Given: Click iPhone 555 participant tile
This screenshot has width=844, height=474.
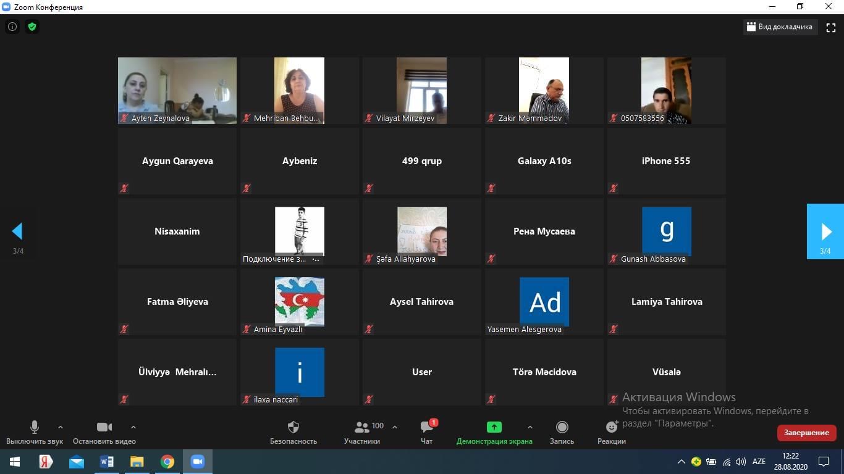Looking at the screenshot, I should 667,161.
